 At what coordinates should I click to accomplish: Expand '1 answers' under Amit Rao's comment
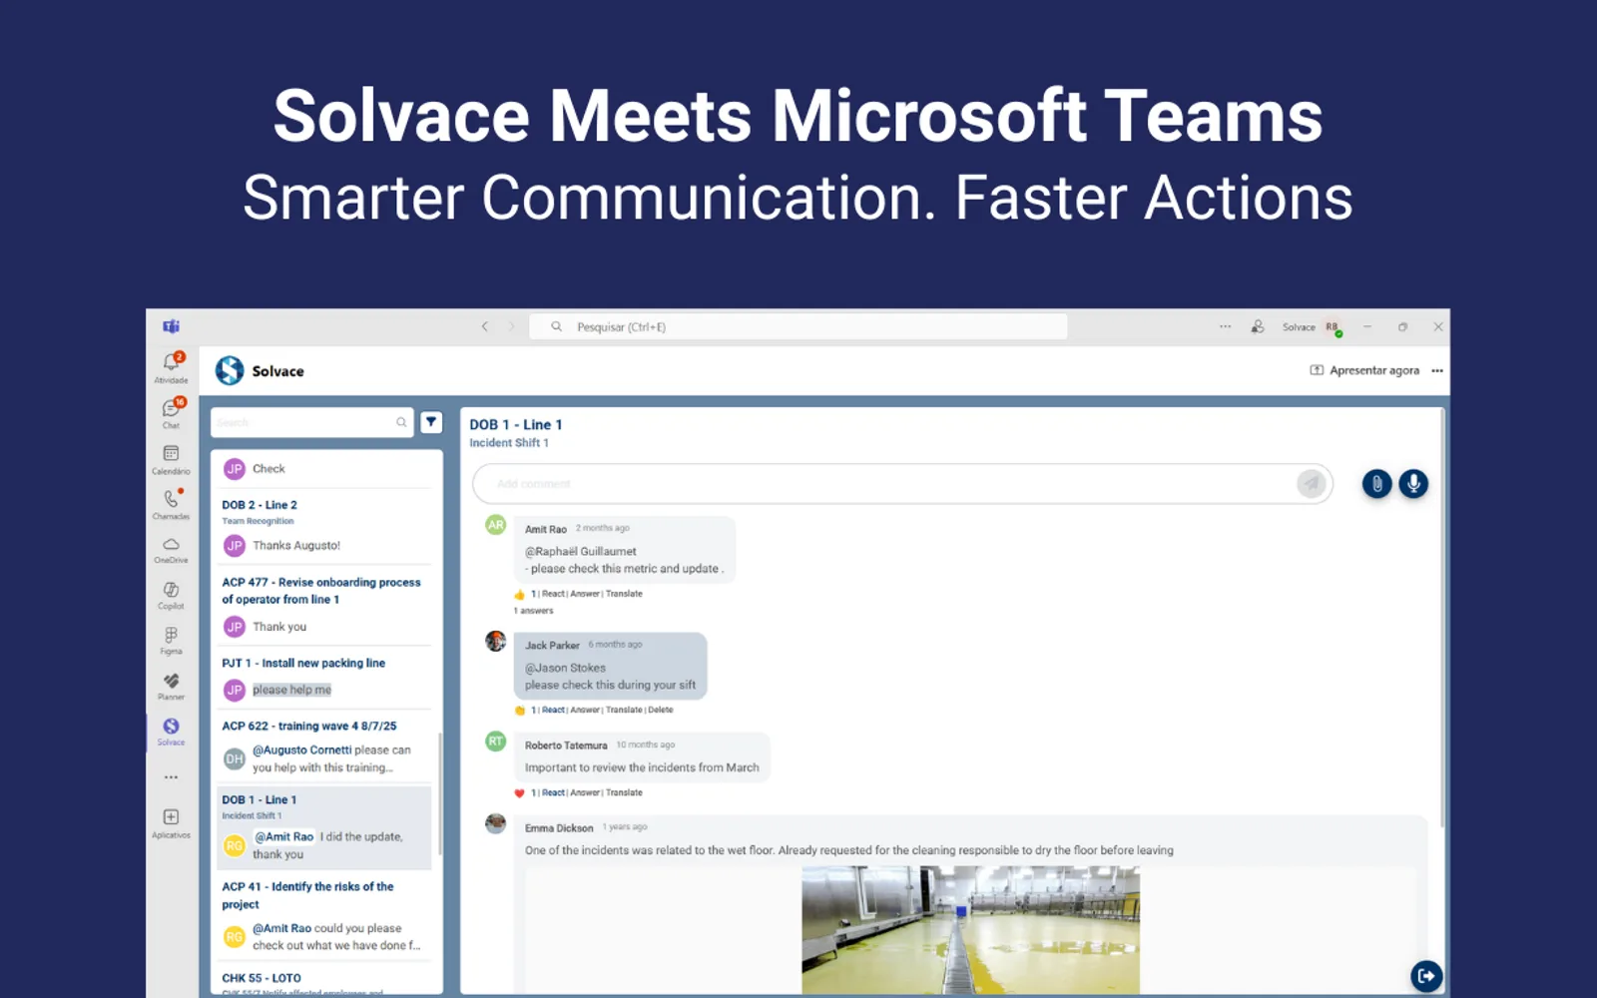pos(534,611)
